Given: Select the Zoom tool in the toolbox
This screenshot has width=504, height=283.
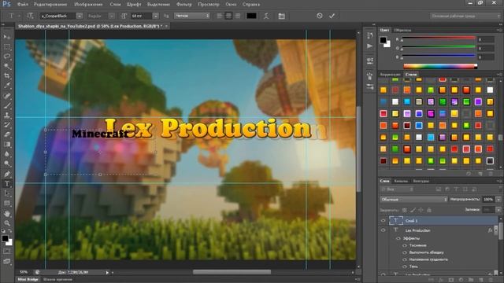Looking at the screenshot, I should coord(7,223).
